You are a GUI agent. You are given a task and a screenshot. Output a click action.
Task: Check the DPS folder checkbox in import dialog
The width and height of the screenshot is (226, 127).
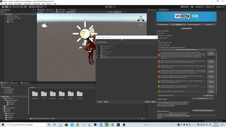pos(99,50)
